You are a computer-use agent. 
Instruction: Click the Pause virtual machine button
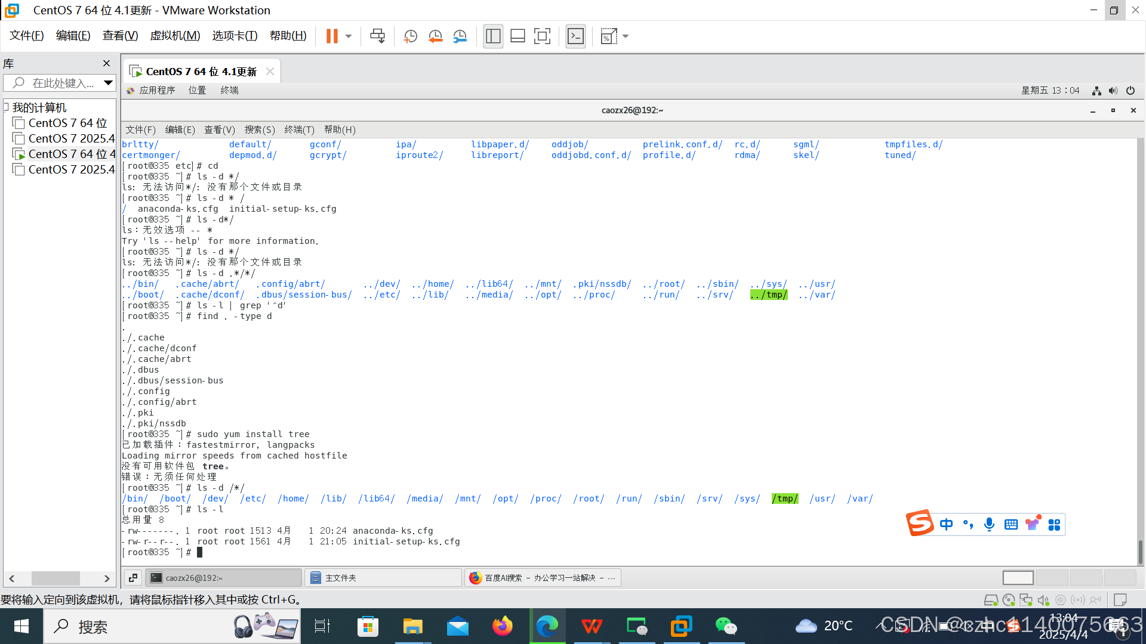(x=332, y=36)
